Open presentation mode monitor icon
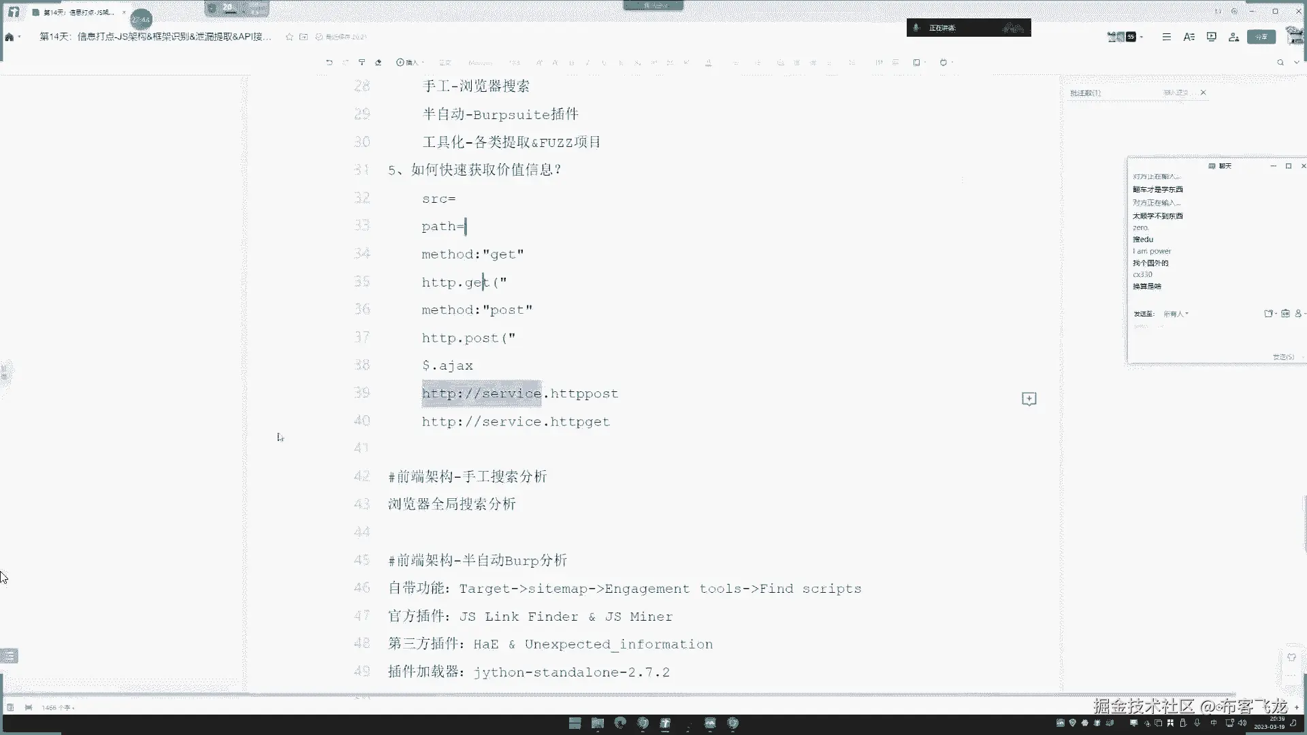The width and height of the screenshot is (1307, 735). [1211, 37]
